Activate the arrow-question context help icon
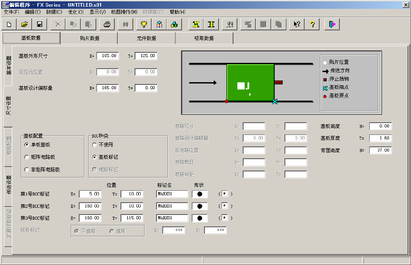 [297, 25]
